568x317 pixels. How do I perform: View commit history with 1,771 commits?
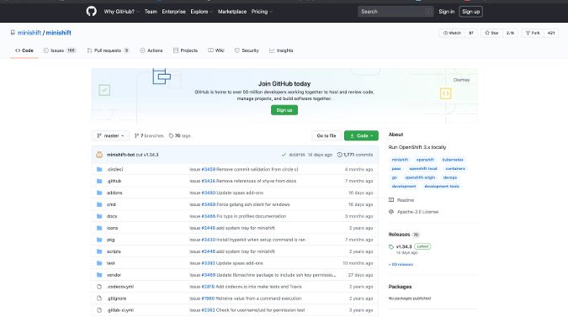pos(355,155)
